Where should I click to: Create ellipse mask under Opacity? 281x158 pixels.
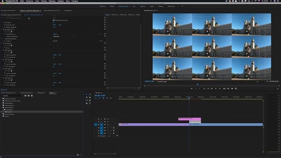point(6,32)
